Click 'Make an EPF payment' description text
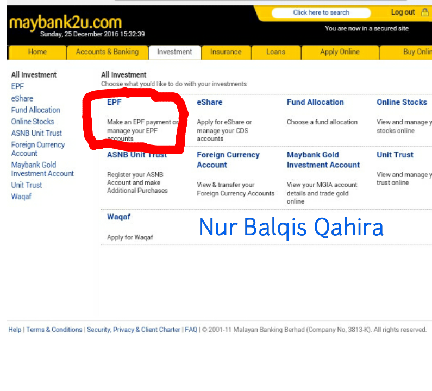Screen dimensions: 432x391 (143, 130)
